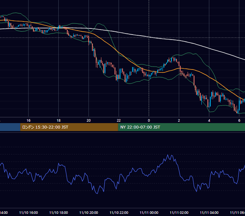Click hour label '22' on the chart axis
The width and height of the screenshot is (245, 216).
[x=119, y=121]
